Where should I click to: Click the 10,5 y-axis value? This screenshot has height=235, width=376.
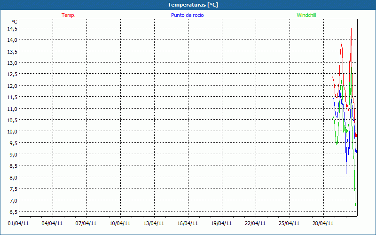pyautogui.click(x=12, y=120)
